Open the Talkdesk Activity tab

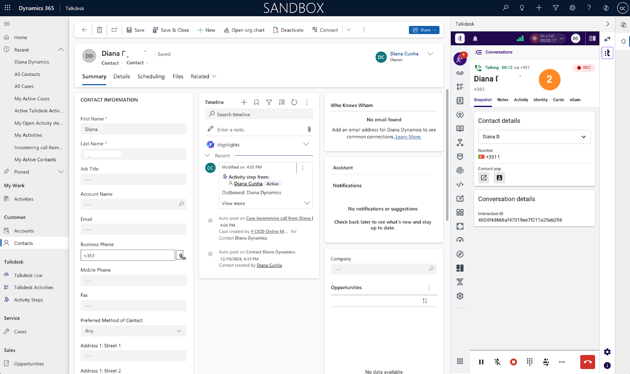tap(521, 100)
